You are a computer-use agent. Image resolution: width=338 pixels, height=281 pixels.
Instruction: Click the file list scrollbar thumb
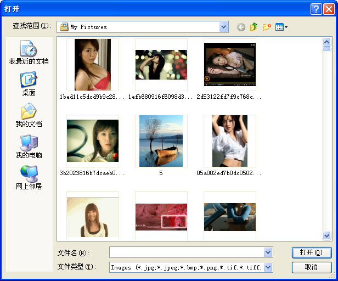(327, 49)
